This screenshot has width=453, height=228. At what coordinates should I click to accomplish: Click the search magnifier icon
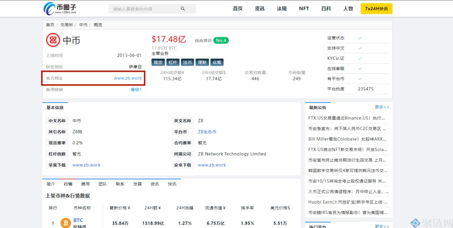tap(183, 9)
